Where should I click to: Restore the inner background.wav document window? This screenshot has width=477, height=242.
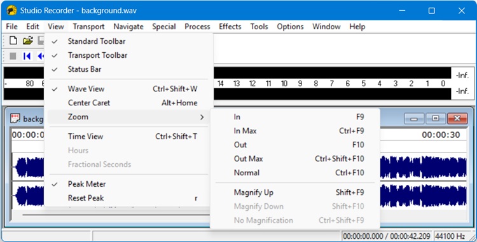point(436,118)
